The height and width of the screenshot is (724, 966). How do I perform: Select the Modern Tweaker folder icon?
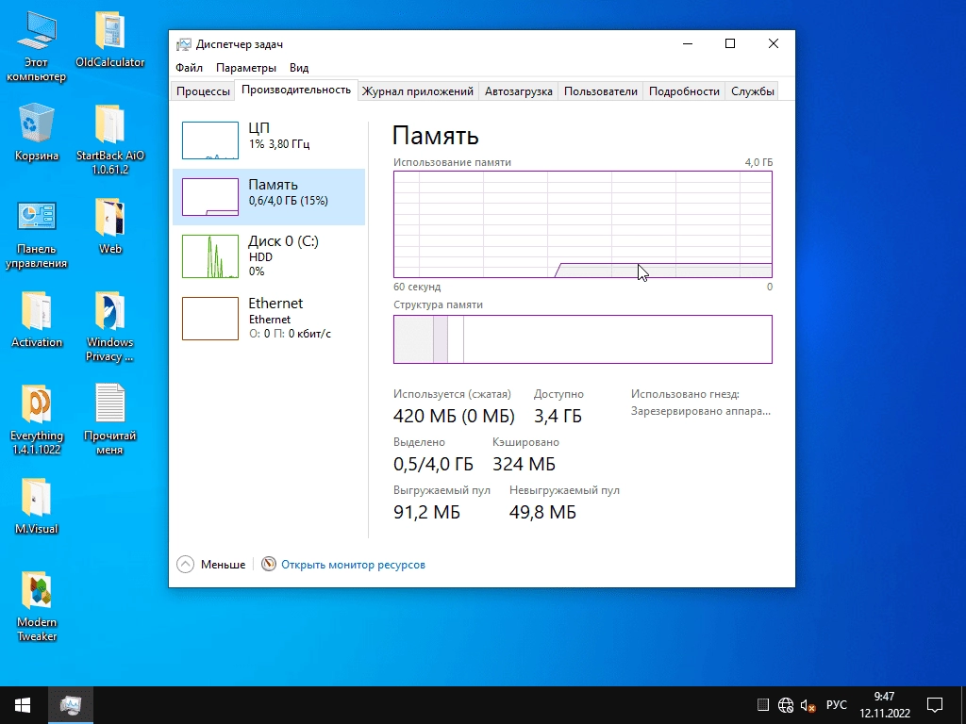point(37,606)
